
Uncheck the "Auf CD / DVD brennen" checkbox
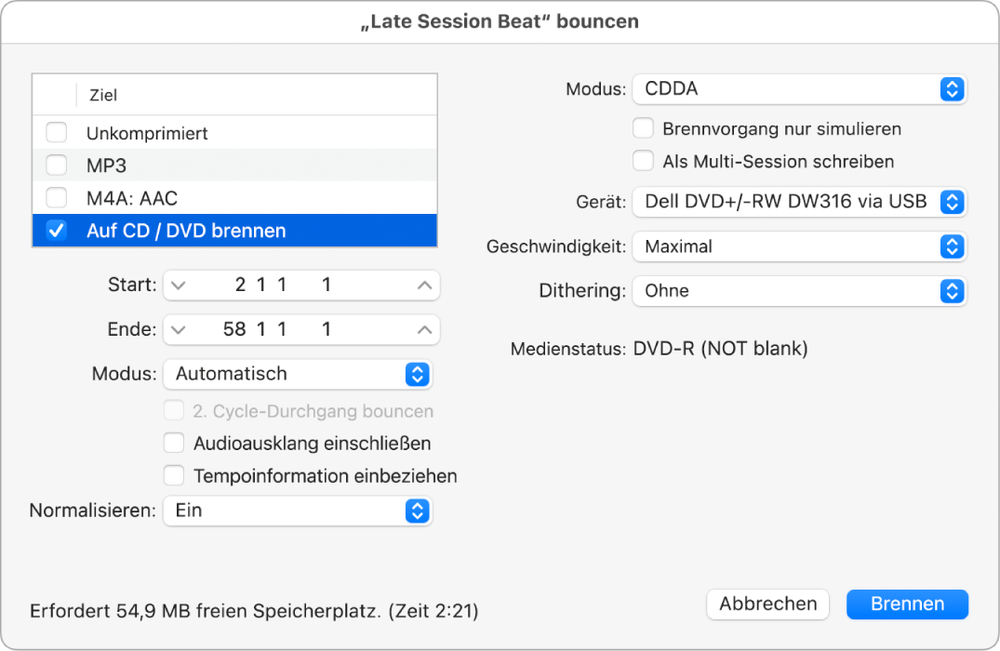(x=56, y=231)
